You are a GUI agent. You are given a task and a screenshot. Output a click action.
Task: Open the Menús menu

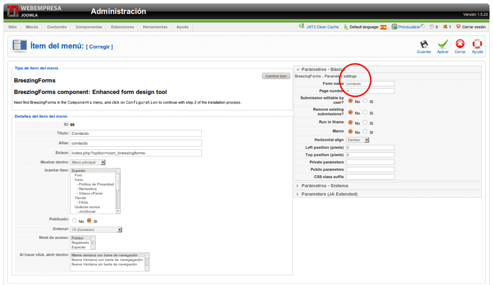click(32, 27)
